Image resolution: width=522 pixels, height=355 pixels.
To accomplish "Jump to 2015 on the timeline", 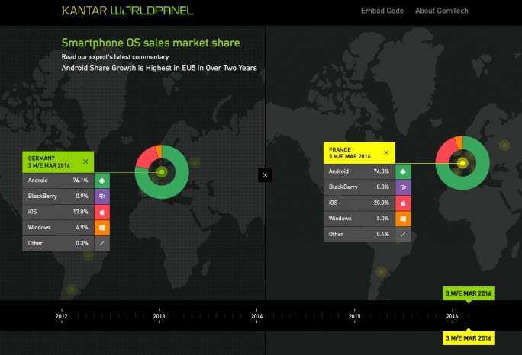I will (x=355, y=316).
